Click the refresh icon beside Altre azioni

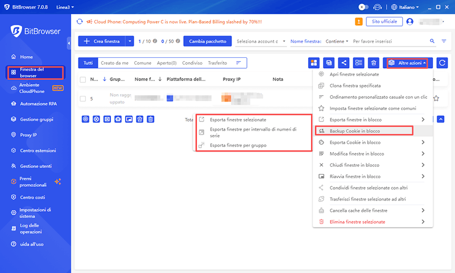click(x=441, y=63)
